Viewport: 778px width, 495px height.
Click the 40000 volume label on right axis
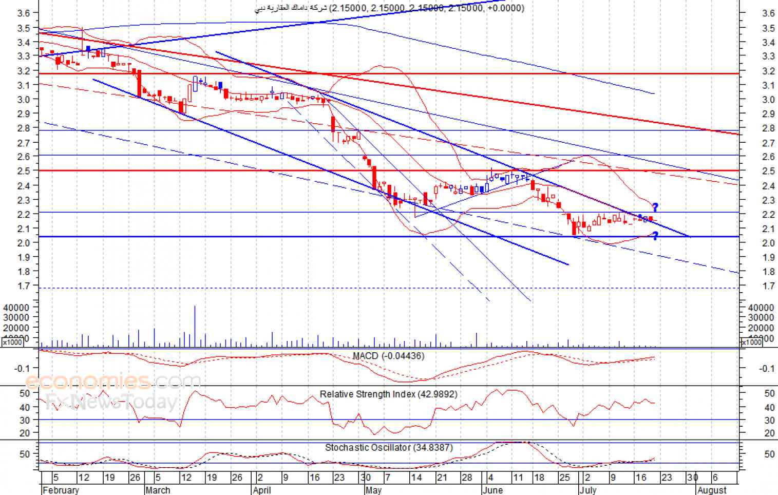761,307
